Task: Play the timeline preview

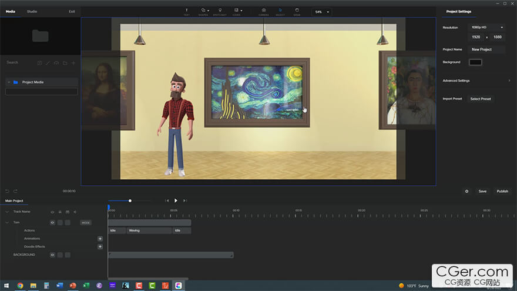Action: (176, 200)
